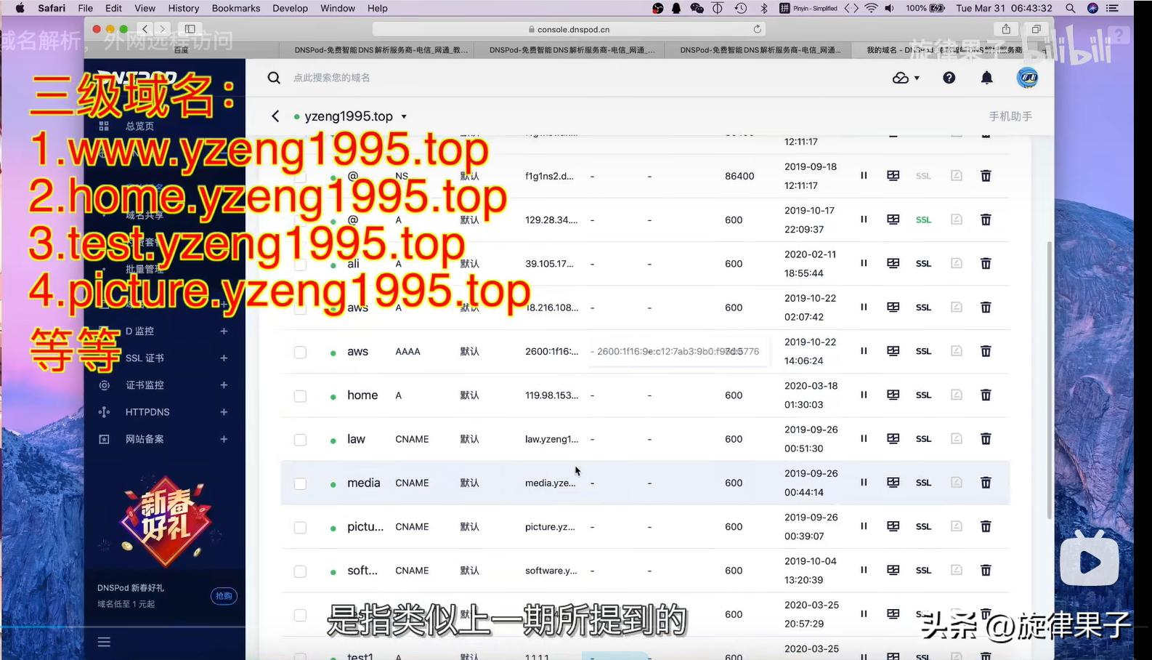This screenshot has width=1152, height=660.
Task: Go back with the arrow beside yzeng1995.top
Action: point(275,116)
